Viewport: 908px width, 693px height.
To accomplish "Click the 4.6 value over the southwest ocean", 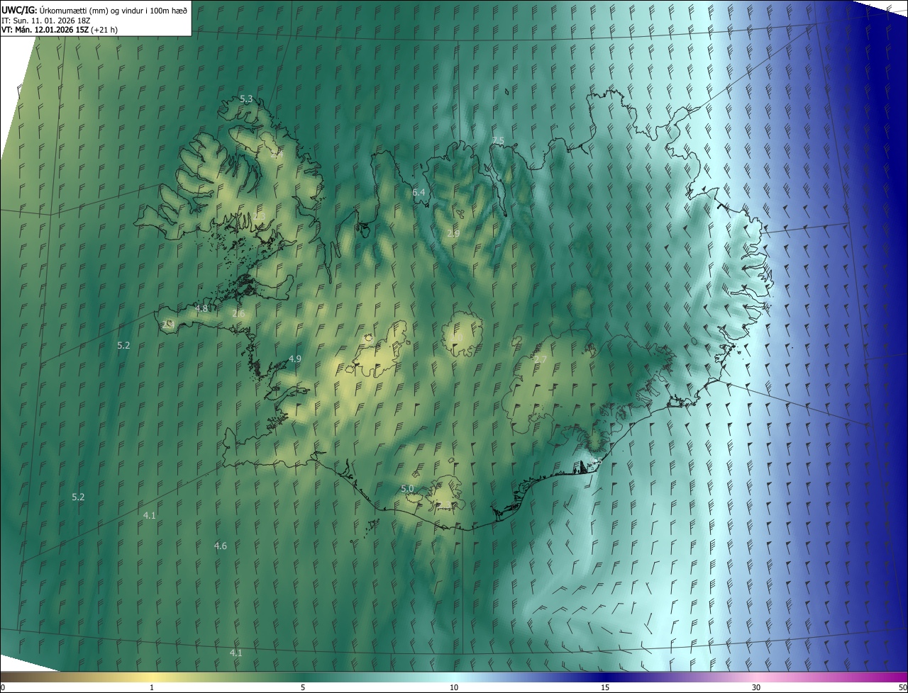I will [221, 546].
